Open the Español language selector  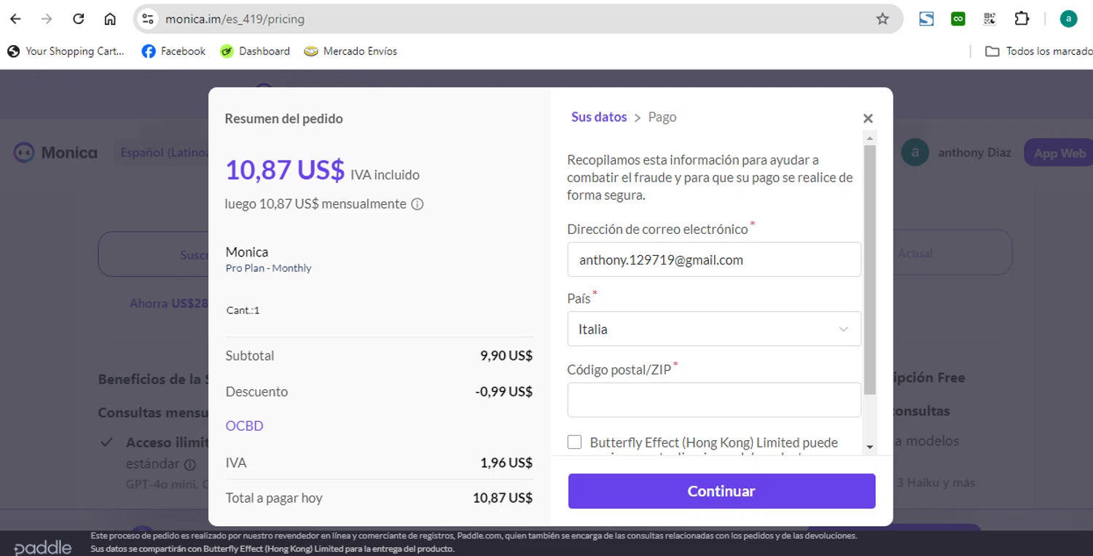click(x=162, y=153)
